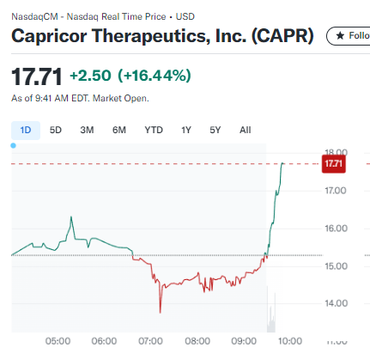
Task: Click the lowest red dip after 07:00
Action: pos(160,311)
